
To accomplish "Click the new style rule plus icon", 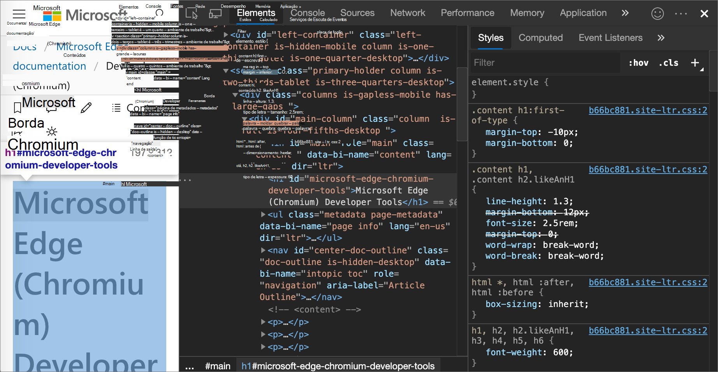I will point(695,63).
